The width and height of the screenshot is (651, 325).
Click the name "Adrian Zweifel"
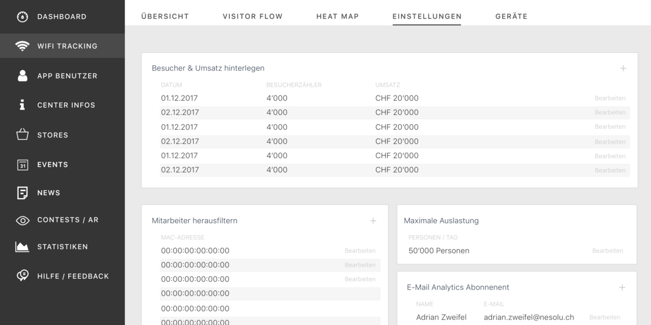441,317
